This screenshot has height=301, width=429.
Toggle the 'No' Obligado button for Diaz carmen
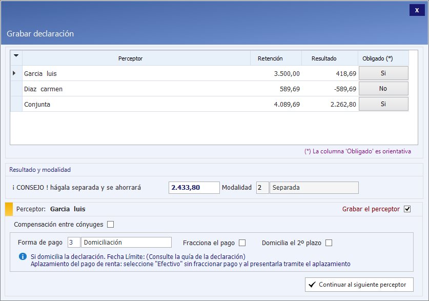coord(383,89)
